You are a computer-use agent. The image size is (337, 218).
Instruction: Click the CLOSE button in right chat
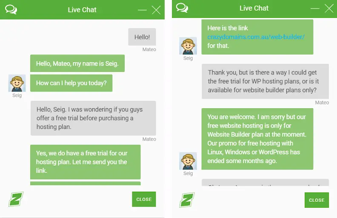[317, 200]
